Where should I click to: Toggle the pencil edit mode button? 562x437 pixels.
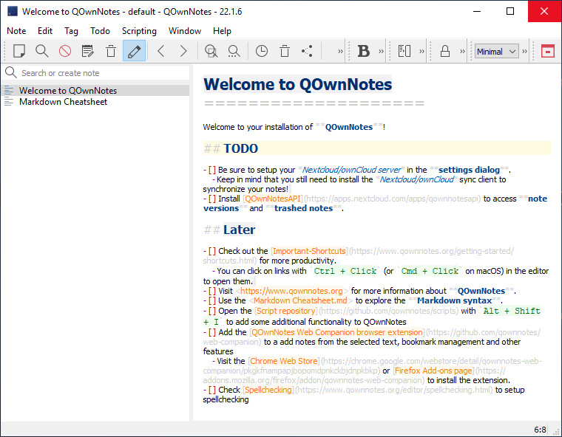click(134, 52)
